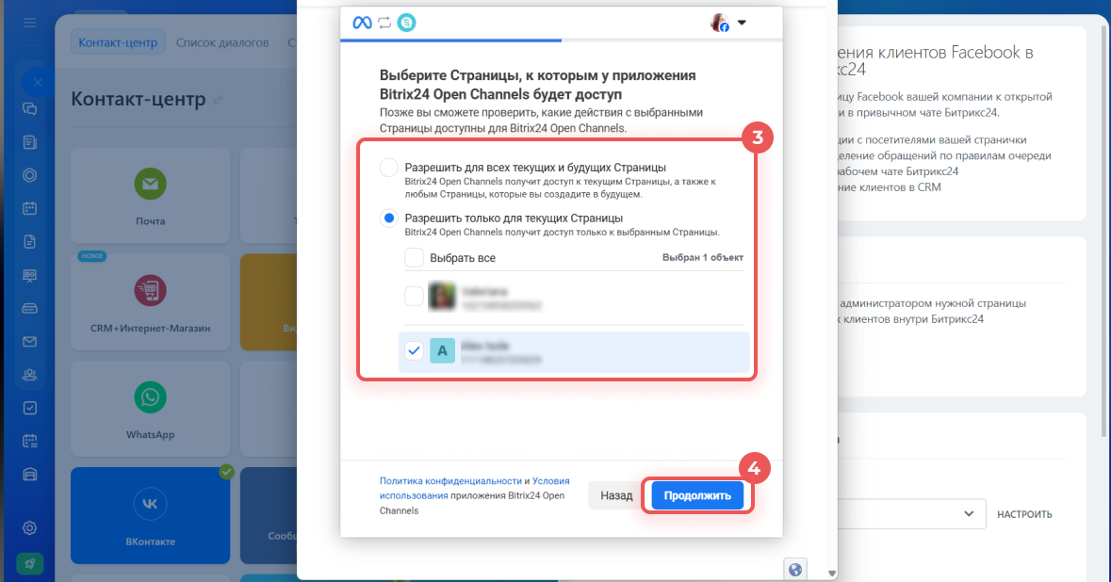Click the teal A thumbnail of the second page
Viewport: 1111px width, 582px height.
[x=442, y=350]
